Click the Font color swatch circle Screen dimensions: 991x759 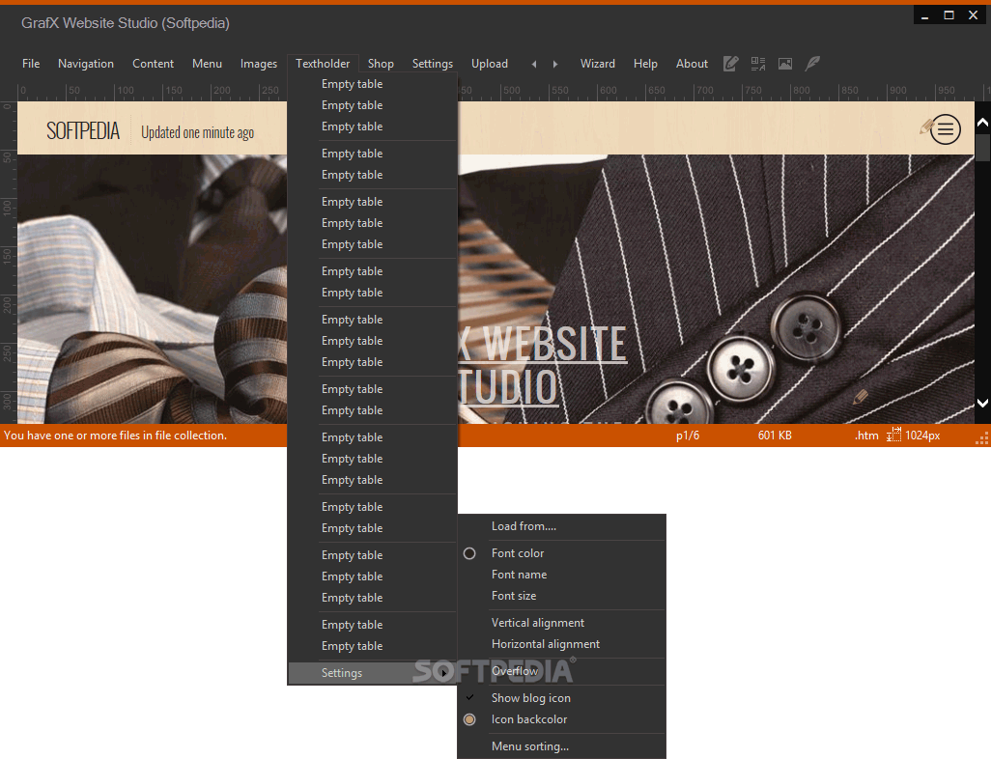point(469,553)
